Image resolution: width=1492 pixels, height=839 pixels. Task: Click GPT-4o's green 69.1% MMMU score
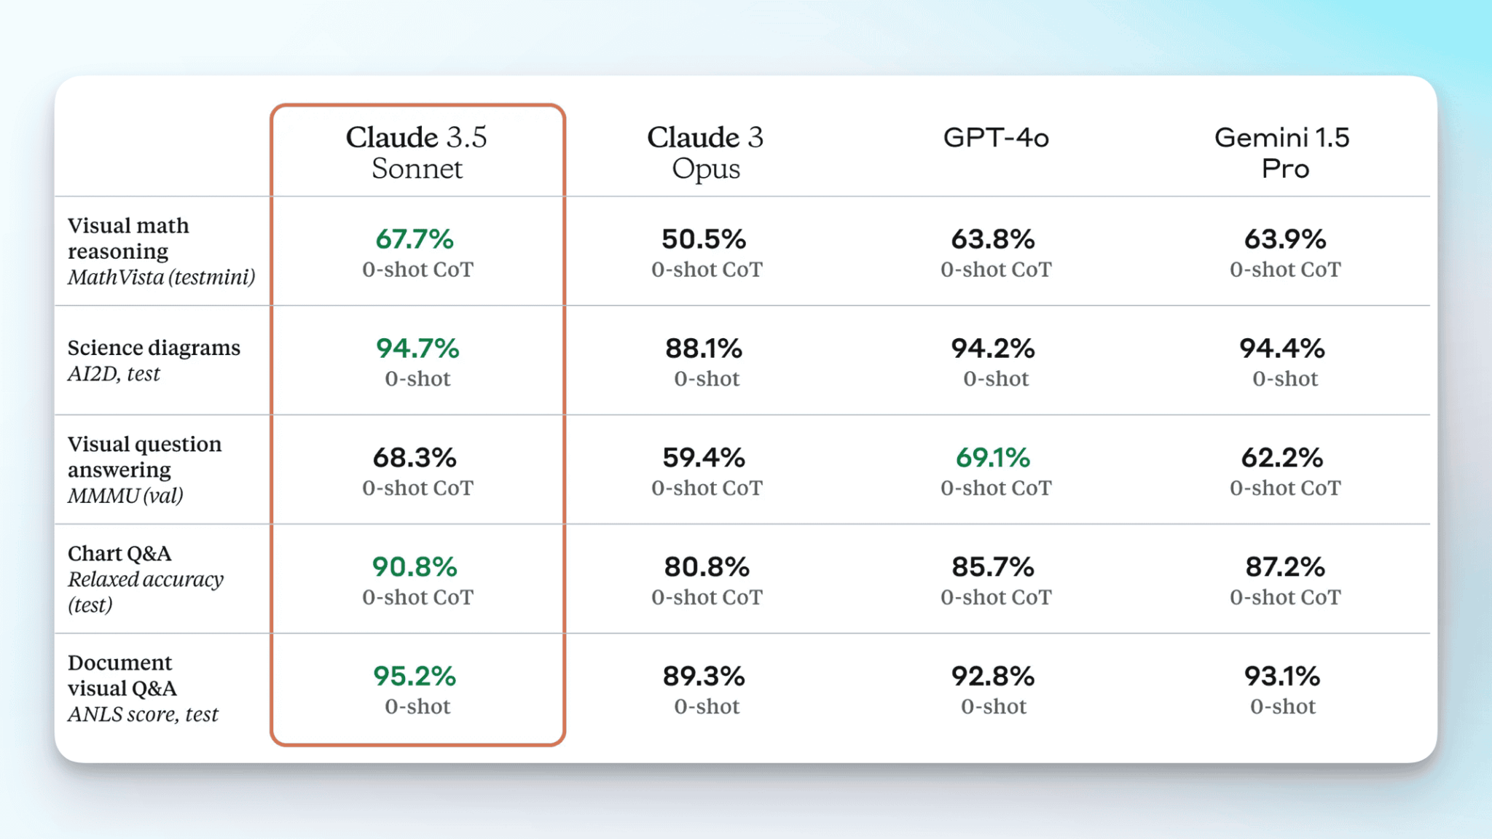pyautogui.click(x=993, y=458)
